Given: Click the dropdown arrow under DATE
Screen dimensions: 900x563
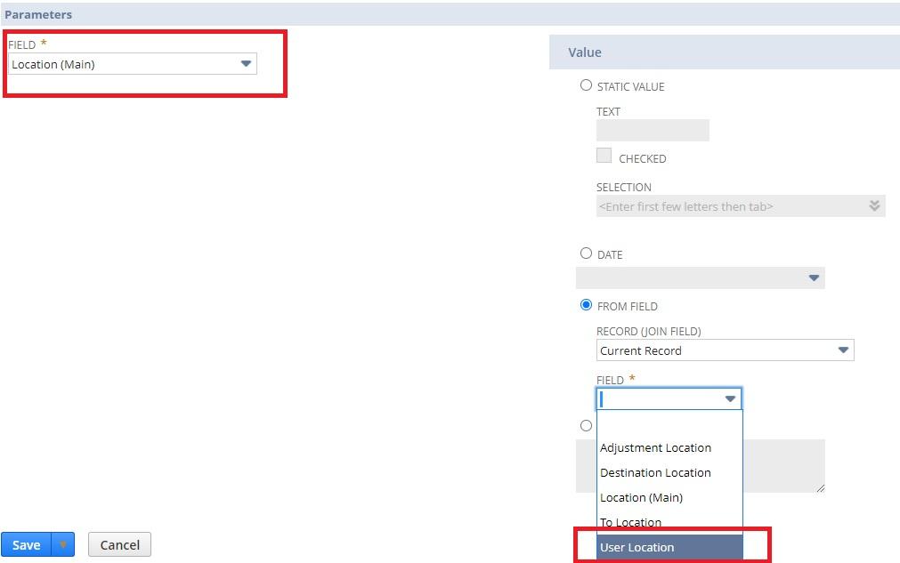Looking at the screenshot, I should pos(813,277).
